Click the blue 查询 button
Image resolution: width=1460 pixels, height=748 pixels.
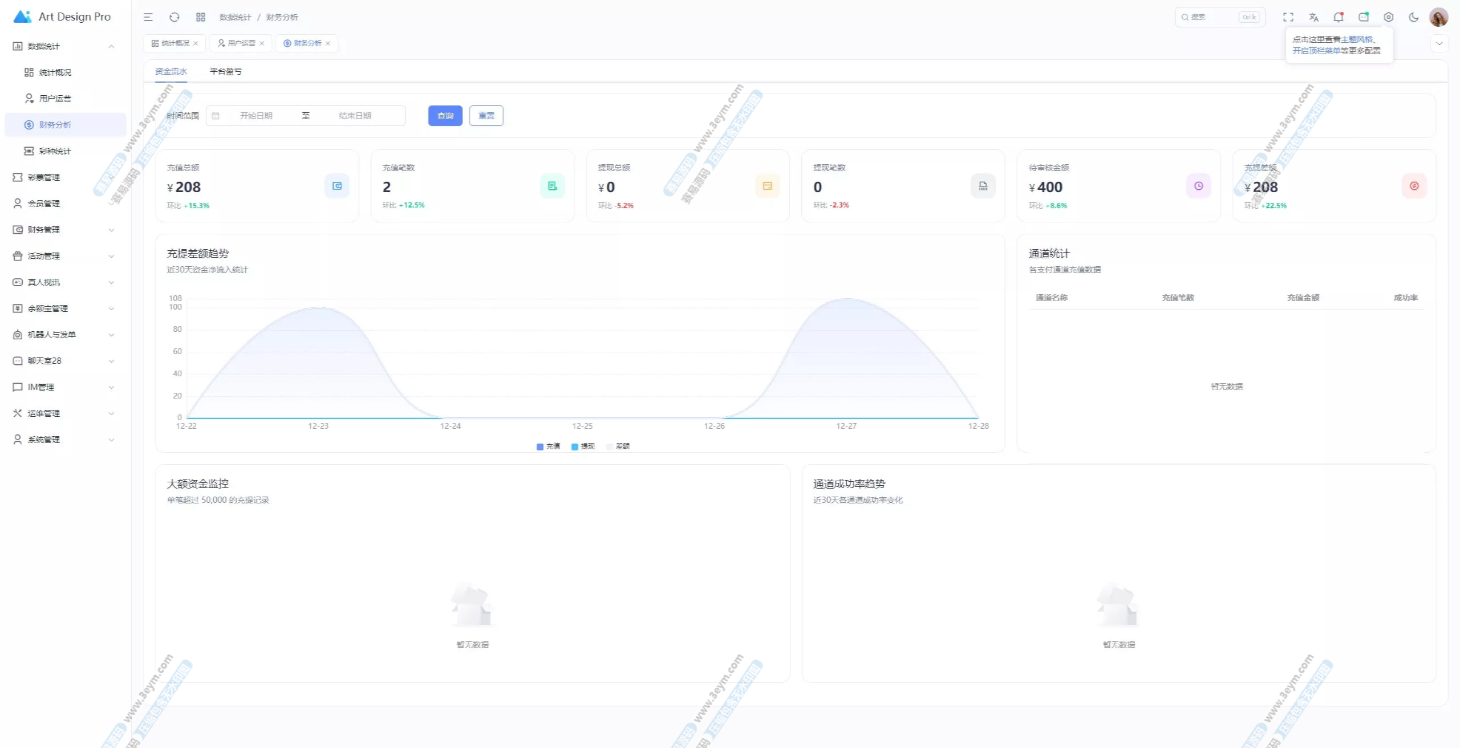tap(445, 116)
